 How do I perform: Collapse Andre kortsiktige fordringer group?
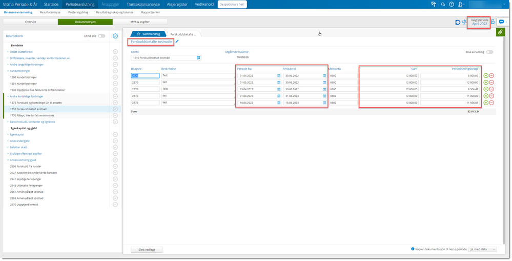tap(8, 96)
